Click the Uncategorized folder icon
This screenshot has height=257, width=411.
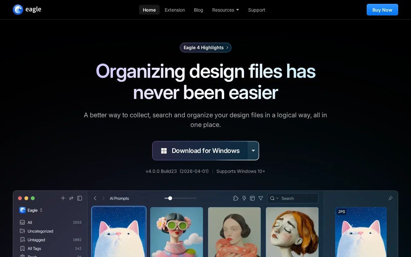(x=22, y=231)
